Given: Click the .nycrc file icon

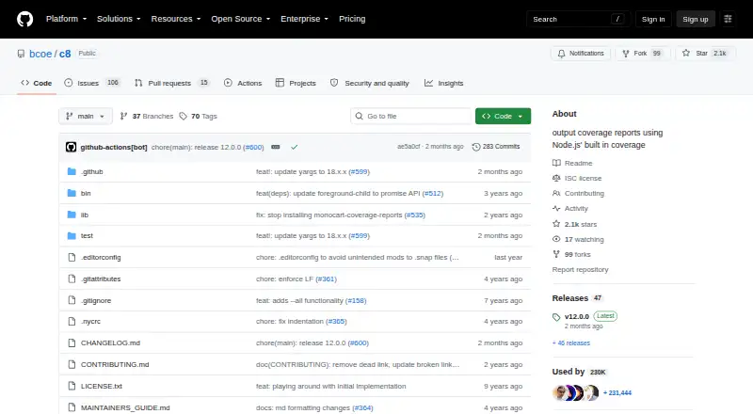Looking at the screenshot, I should [72, 321].
